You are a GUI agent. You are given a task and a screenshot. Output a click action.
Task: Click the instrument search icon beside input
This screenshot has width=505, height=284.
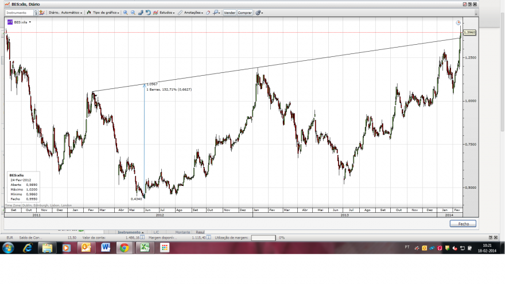(36, 13)
